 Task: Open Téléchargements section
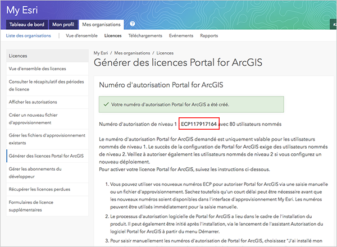[145, 36]
